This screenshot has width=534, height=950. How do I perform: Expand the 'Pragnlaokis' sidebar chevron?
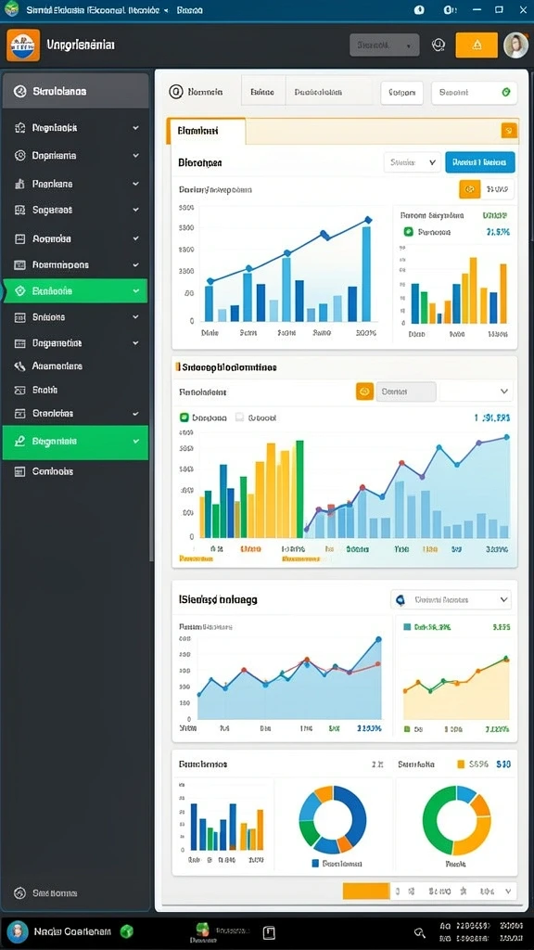point(135,128)
